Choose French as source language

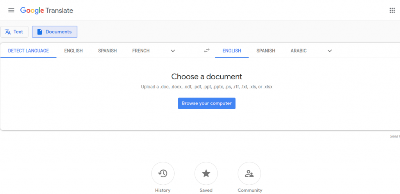pyautogui.click(x=141, y=51)
